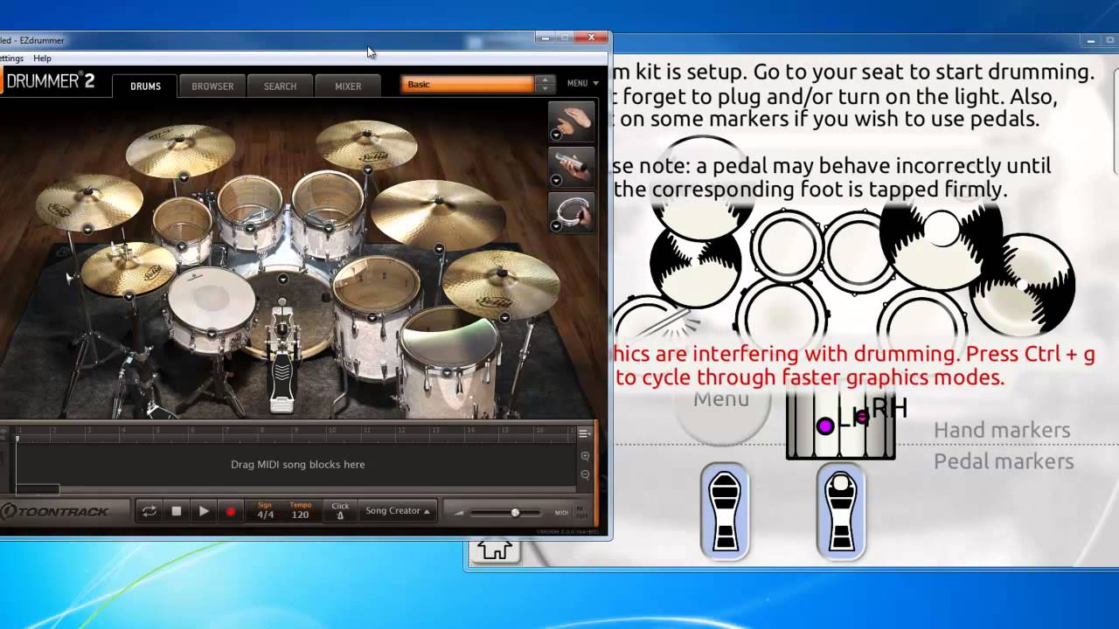
Task: Arm the record button
Action: [231, 511]
